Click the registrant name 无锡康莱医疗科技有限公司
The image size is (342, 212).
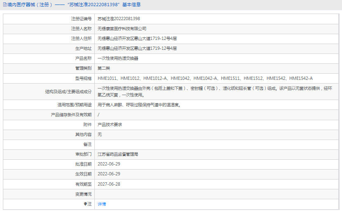point(122,29)
